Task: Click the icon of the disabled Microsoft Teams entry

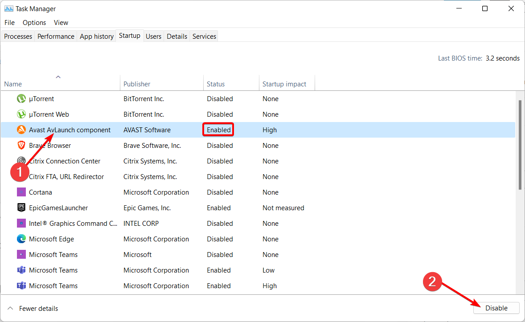Action: pyautogui.click(x=21, y=255)
